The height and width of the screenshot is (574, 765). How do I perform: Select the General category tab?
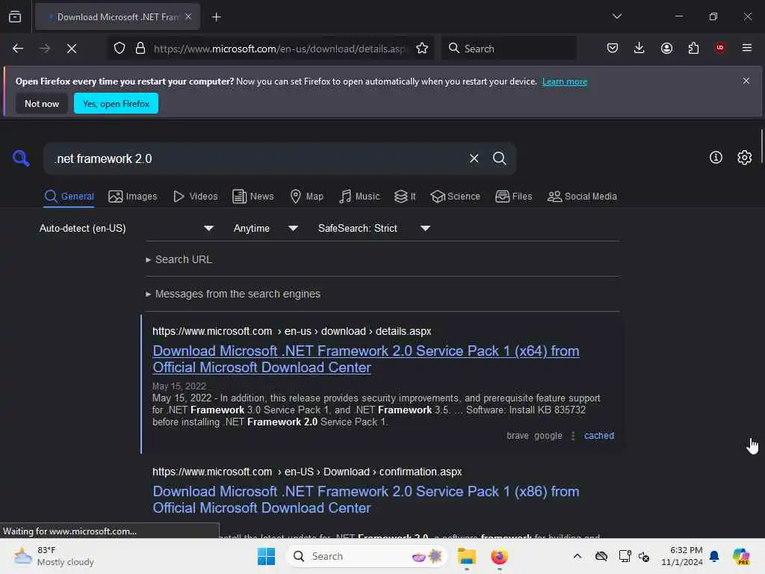tap(69, 197)
